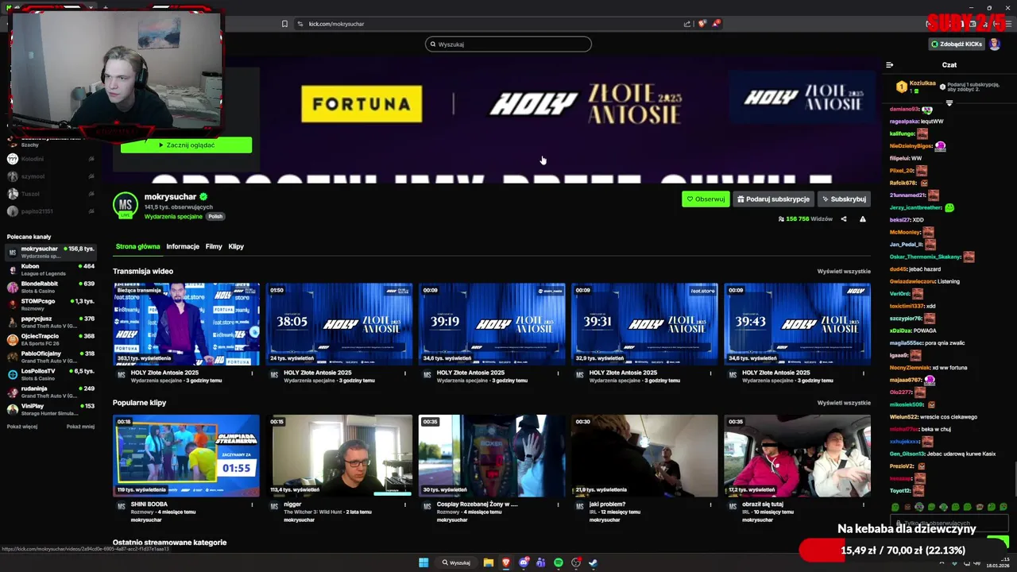Open the user profile avatar menu
This screenshot has height=572, width=1017.
pos(995,44)
